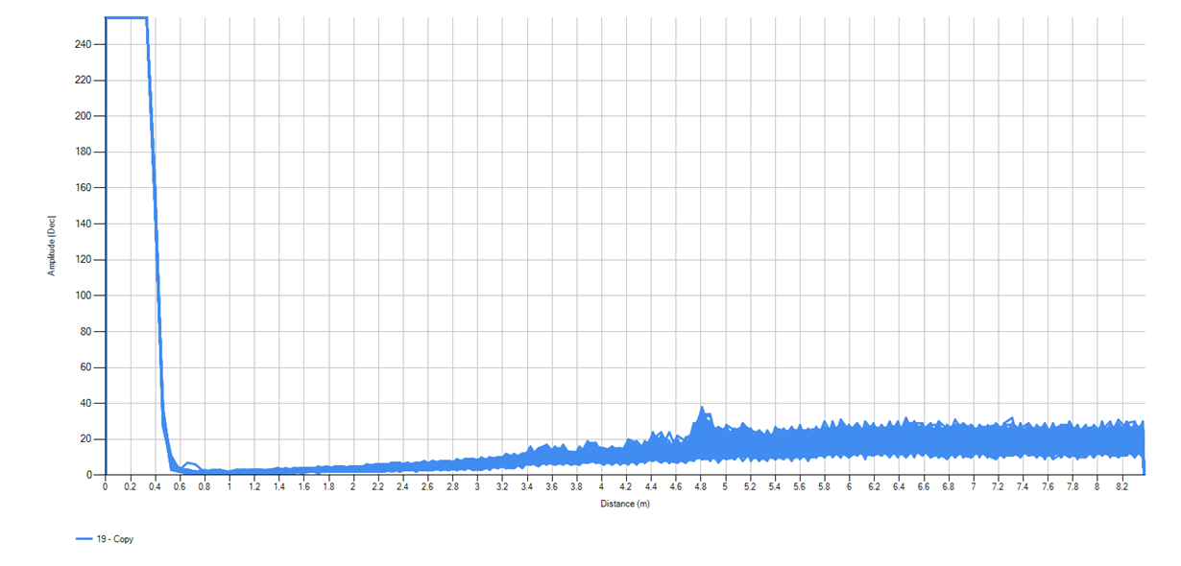Image resolution: width=1181 pixels, height=566 pixels.
Task: Click the small bump on the curve near 0.7 m
Action: pyautogui.click(x=189, y=463)
